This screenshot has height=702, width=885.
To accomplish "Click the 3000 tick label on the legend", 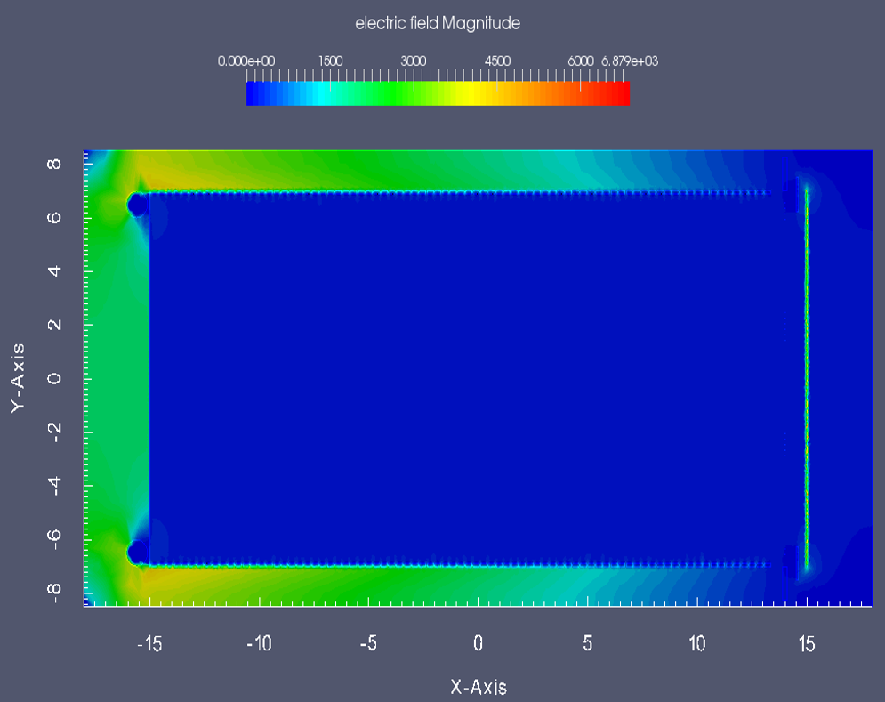I will tap(414, 61).
